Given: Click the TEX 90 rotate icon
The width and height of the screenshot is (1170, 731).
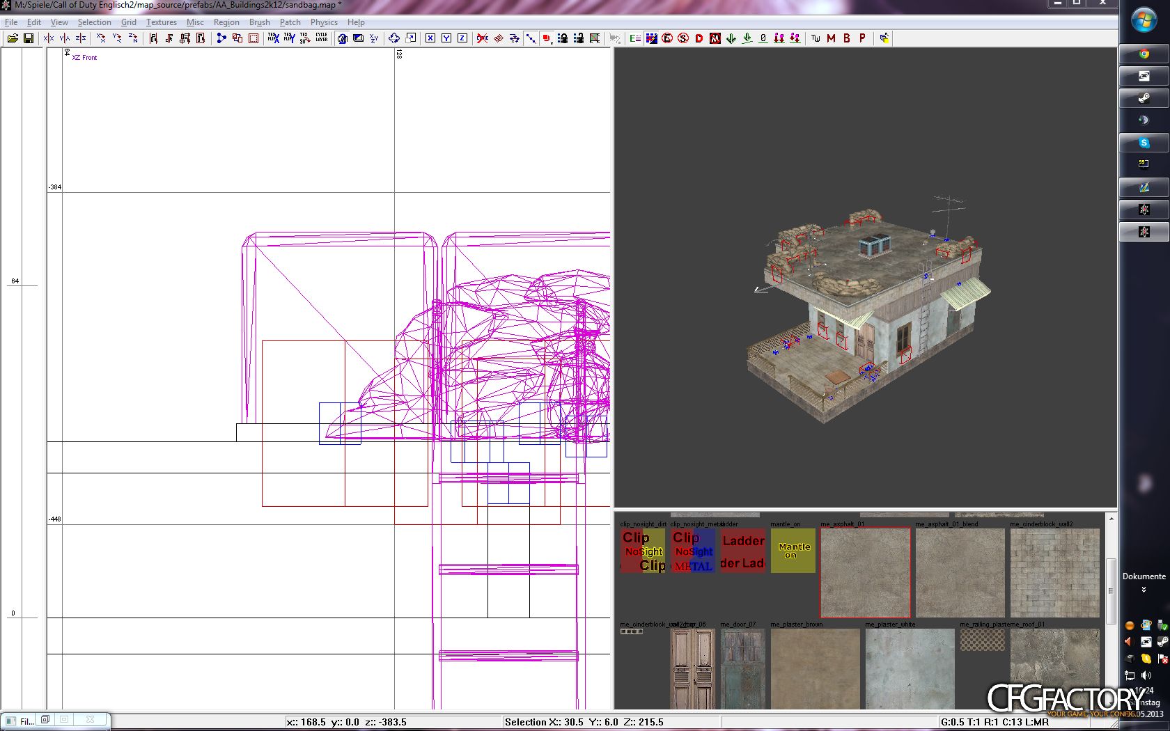Looking at the screenshot, I should pos(305,38).
